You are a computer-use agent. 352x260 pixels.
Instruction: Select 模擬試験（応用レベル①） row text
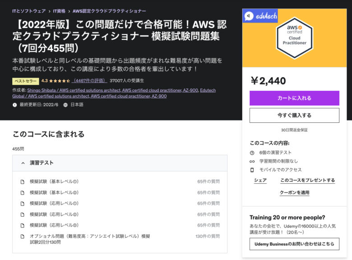click(x=54, y=203)
